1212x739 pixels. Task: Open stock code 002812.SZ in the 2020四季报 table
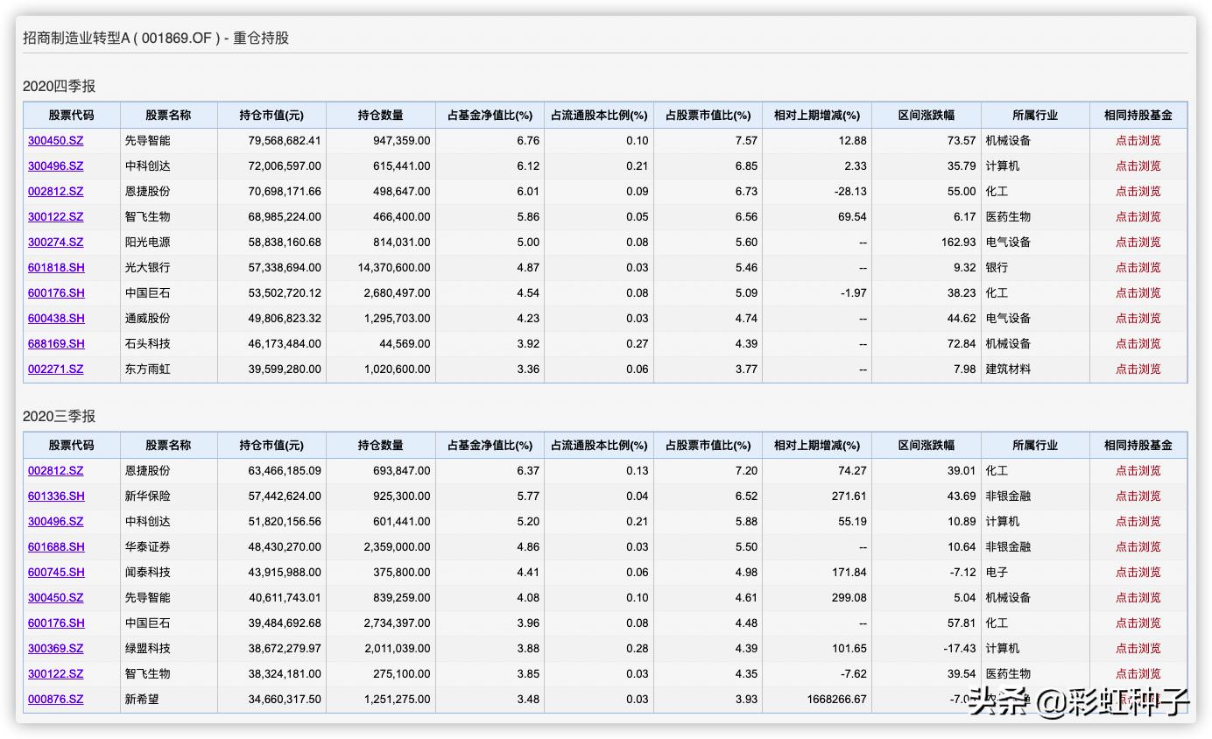click(55, 191)
